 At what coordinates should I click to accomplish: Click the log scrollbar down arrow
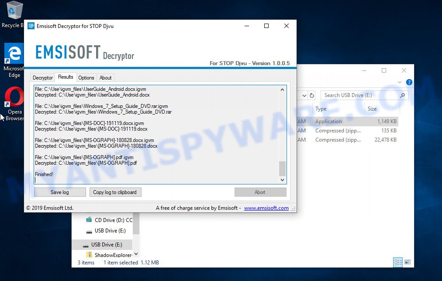click(x=282, y=180)
